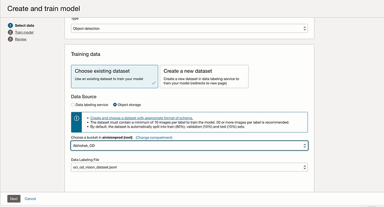
Task: Choose the existing dataset card
Action: click(x=115, y=77)
